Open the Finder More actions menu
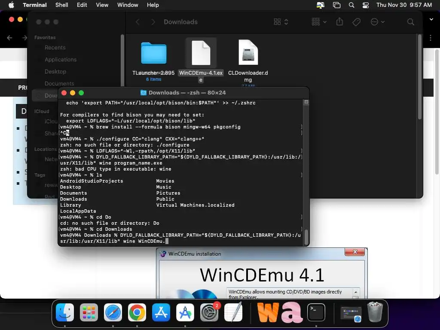 pyautogui.click(x=377, y=22)
